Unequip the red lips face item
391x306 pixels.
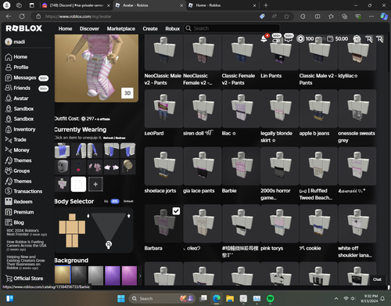pyautogui.click(x=78, y=167)
